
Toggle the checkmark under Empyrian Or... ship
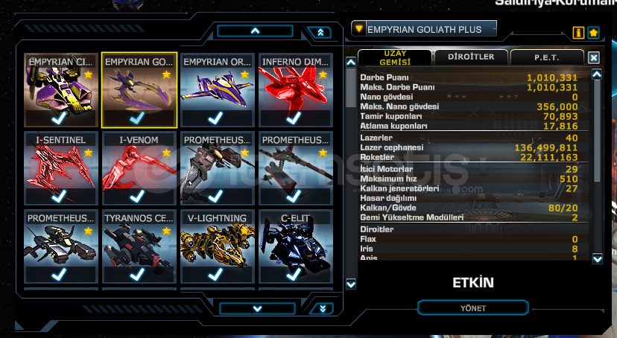[x=215, y=118]
